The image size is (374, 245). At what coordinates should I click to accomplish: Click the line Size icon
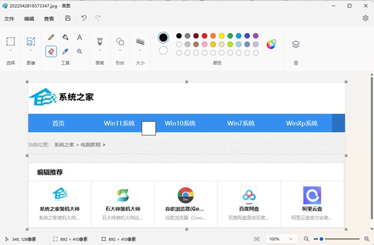[140, 41]
